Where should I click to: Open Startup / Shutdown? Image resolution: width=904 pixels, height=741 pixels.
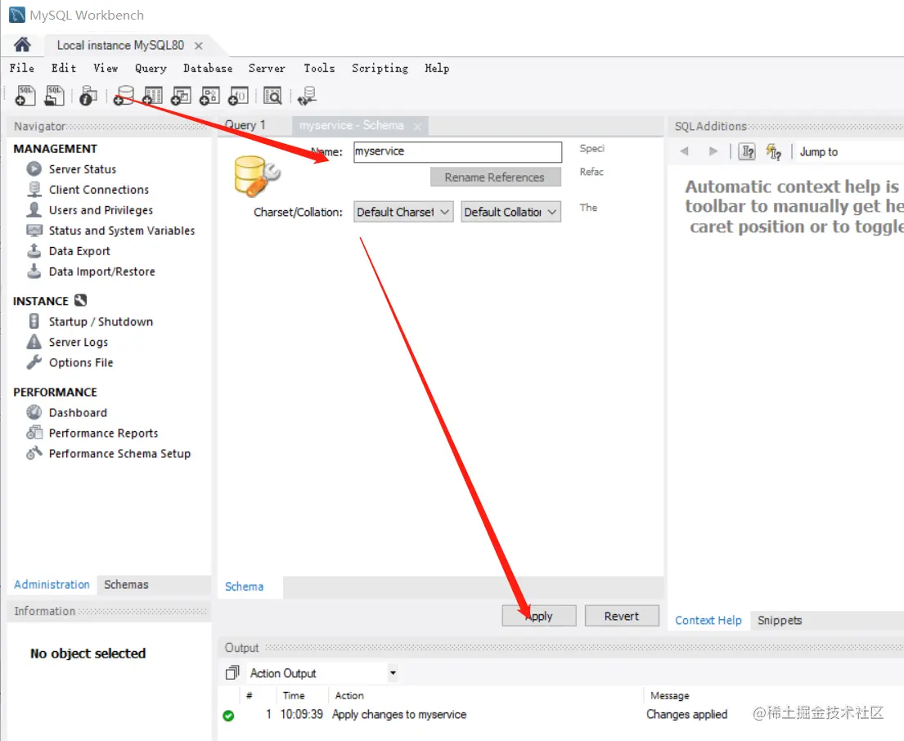point(101,321)
